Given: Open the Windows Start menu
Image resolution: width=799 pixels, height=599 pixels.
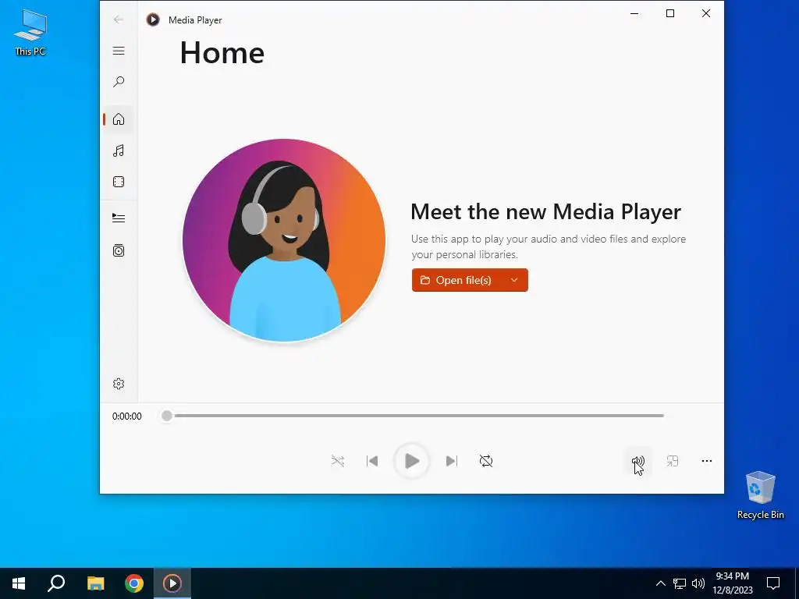Looking at the screenshot, I should pyautogui.click(x=19, y=583).
